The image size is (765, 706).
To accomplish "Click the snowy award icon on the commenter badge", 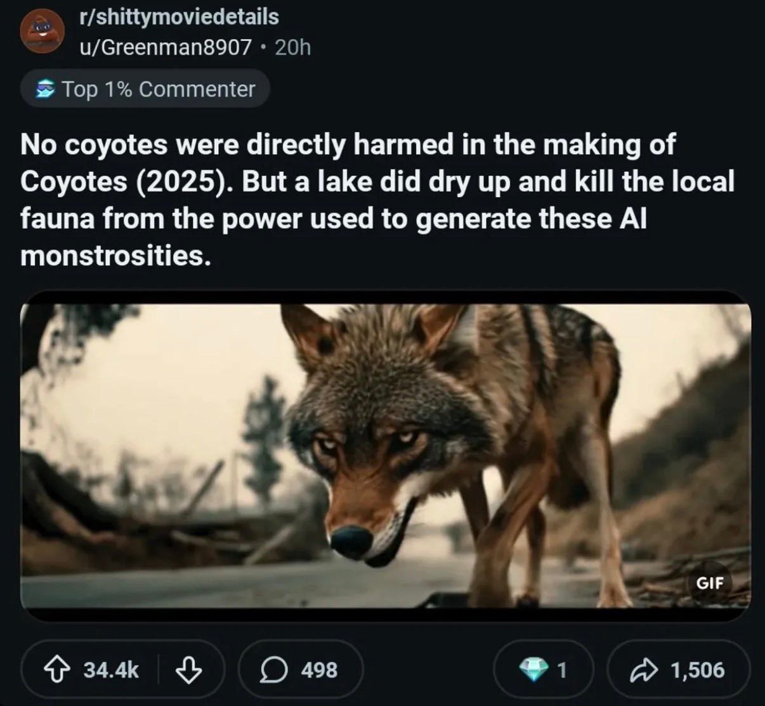I will pyautogui.click(x=46, y=89).
